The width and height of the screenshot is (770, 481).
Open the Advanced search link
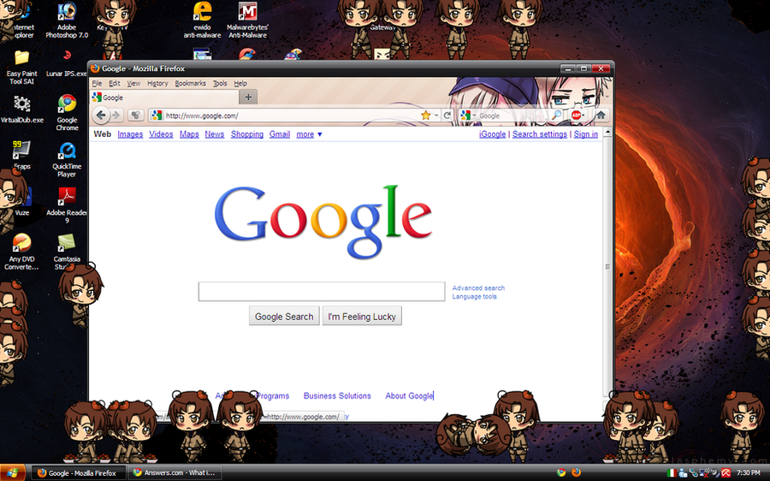tap(478, 288)
